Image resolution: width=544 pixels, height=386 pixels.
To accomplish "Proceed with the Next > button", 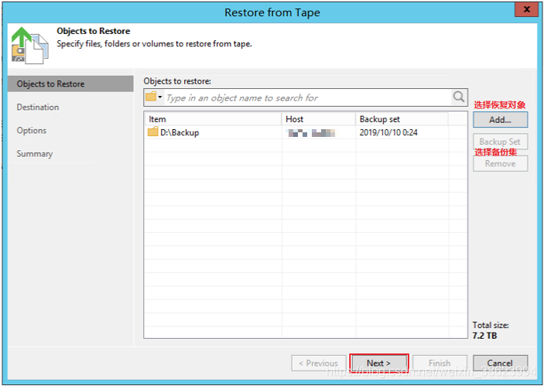I will pos(379,363).
